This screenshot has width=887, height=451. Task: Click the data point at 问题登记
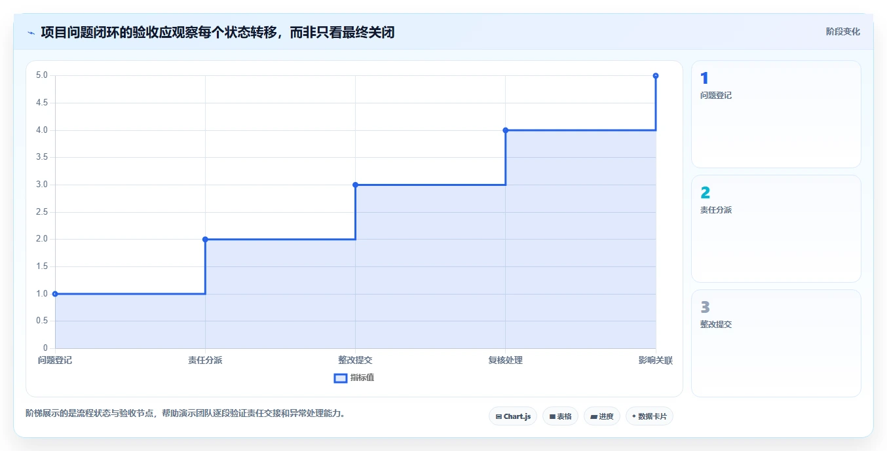[x=55, y=294]
